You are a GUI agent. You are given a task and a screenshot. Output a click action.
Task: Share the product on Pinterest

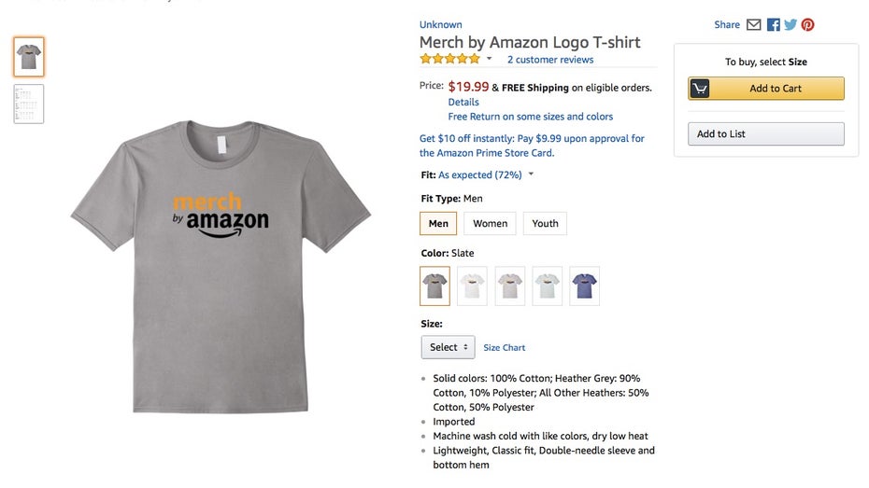[x=807, y=25]
